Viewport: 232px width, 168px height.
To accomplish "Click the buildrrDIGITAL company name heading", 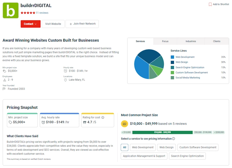I will click(x=36, y=6).
